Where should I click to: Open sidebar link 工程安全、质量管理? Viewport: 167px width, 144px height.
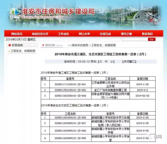pyautogui.click(x=23, y=51)
